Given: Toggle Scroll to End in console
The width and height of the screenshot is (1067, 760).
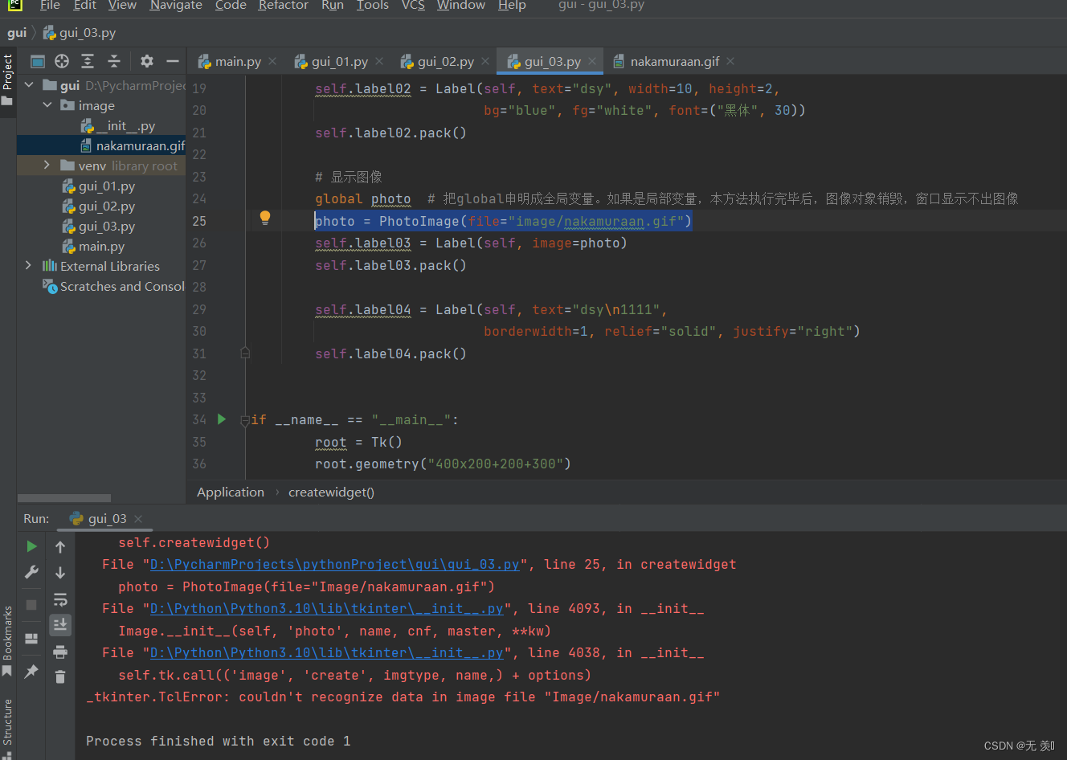Looking at the screenshot, I should click(60, 624).
